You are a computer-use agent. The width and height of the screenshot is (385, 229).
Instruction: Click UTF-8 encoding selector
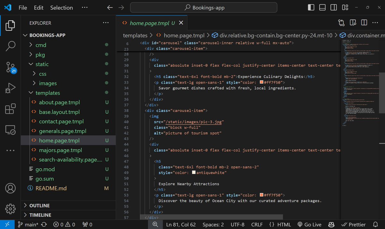click(237, 225)
